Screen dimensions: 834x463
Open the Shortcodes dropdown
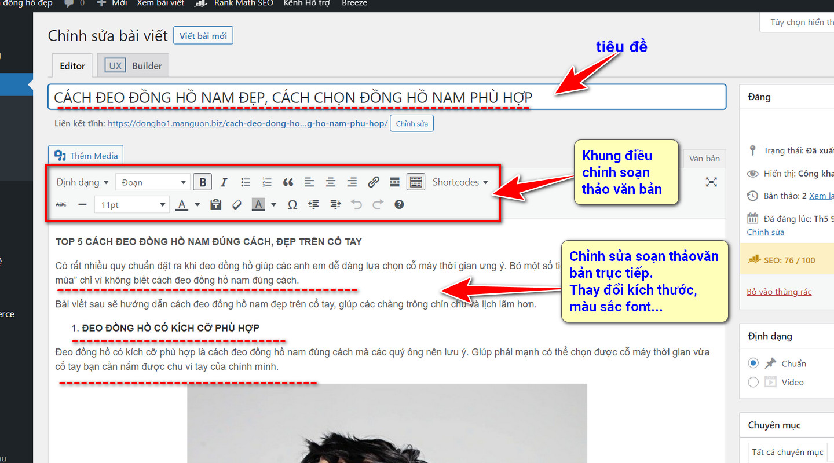point(460,182)
